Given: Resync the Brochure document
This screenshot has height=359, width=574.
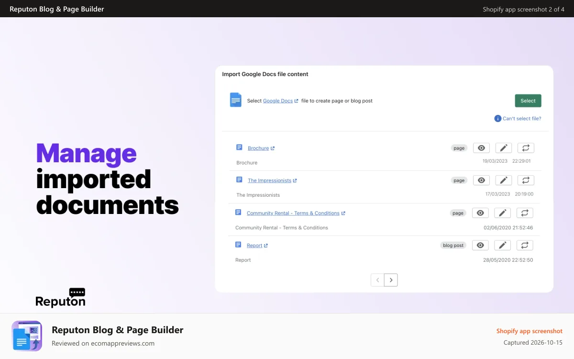Looking at the screenshot, I should tap(526, 148).
